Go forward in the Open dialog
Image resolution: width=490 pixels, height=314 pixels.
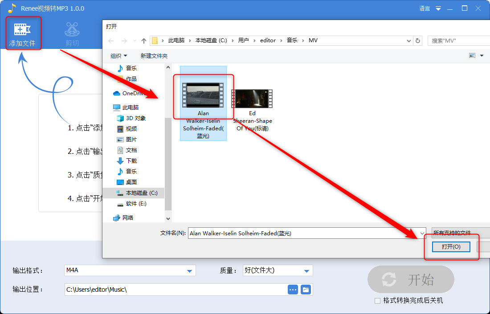124,40
